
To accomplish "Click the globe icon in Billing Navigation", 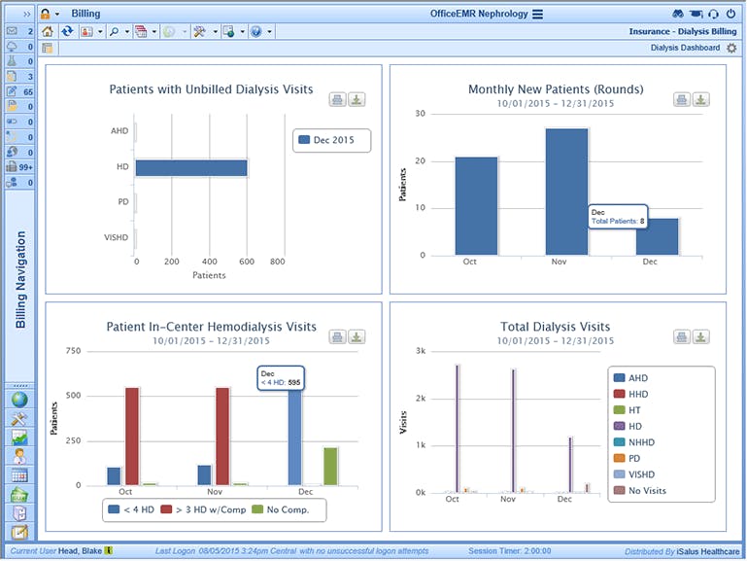I will [19, 400].
